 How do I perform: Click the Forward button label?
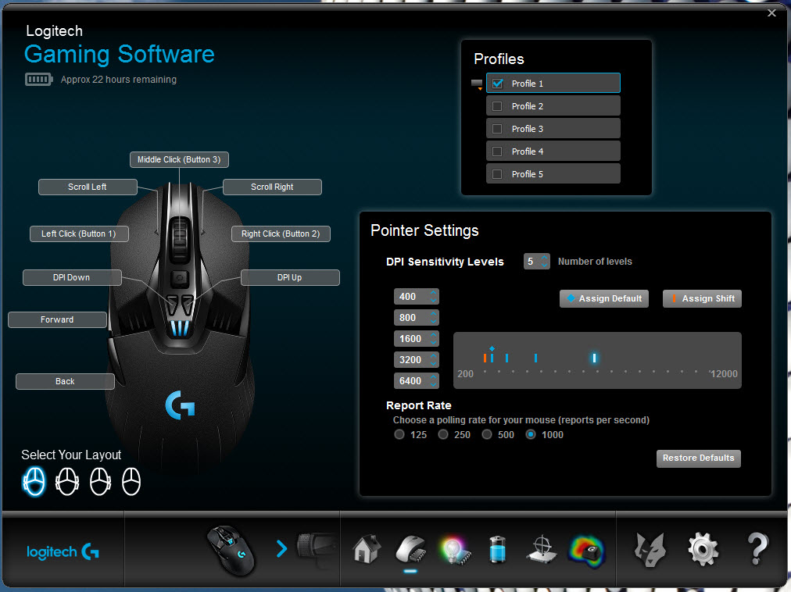pyautogui.click(x=58, y=319)
